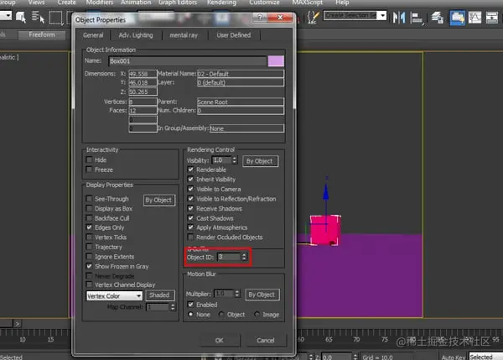The image size is (503, 360).
Task: Select the Image motion blur radio
Action: (x=257, y=314)
